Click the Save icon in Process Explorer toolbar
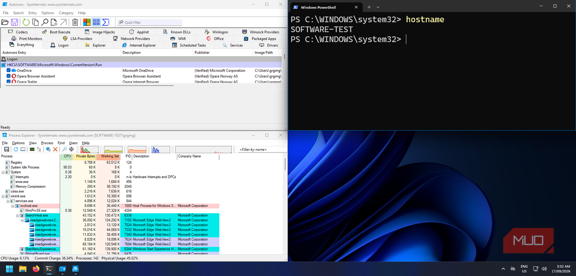Screen dimensions: 576x276 click(6, 149)
